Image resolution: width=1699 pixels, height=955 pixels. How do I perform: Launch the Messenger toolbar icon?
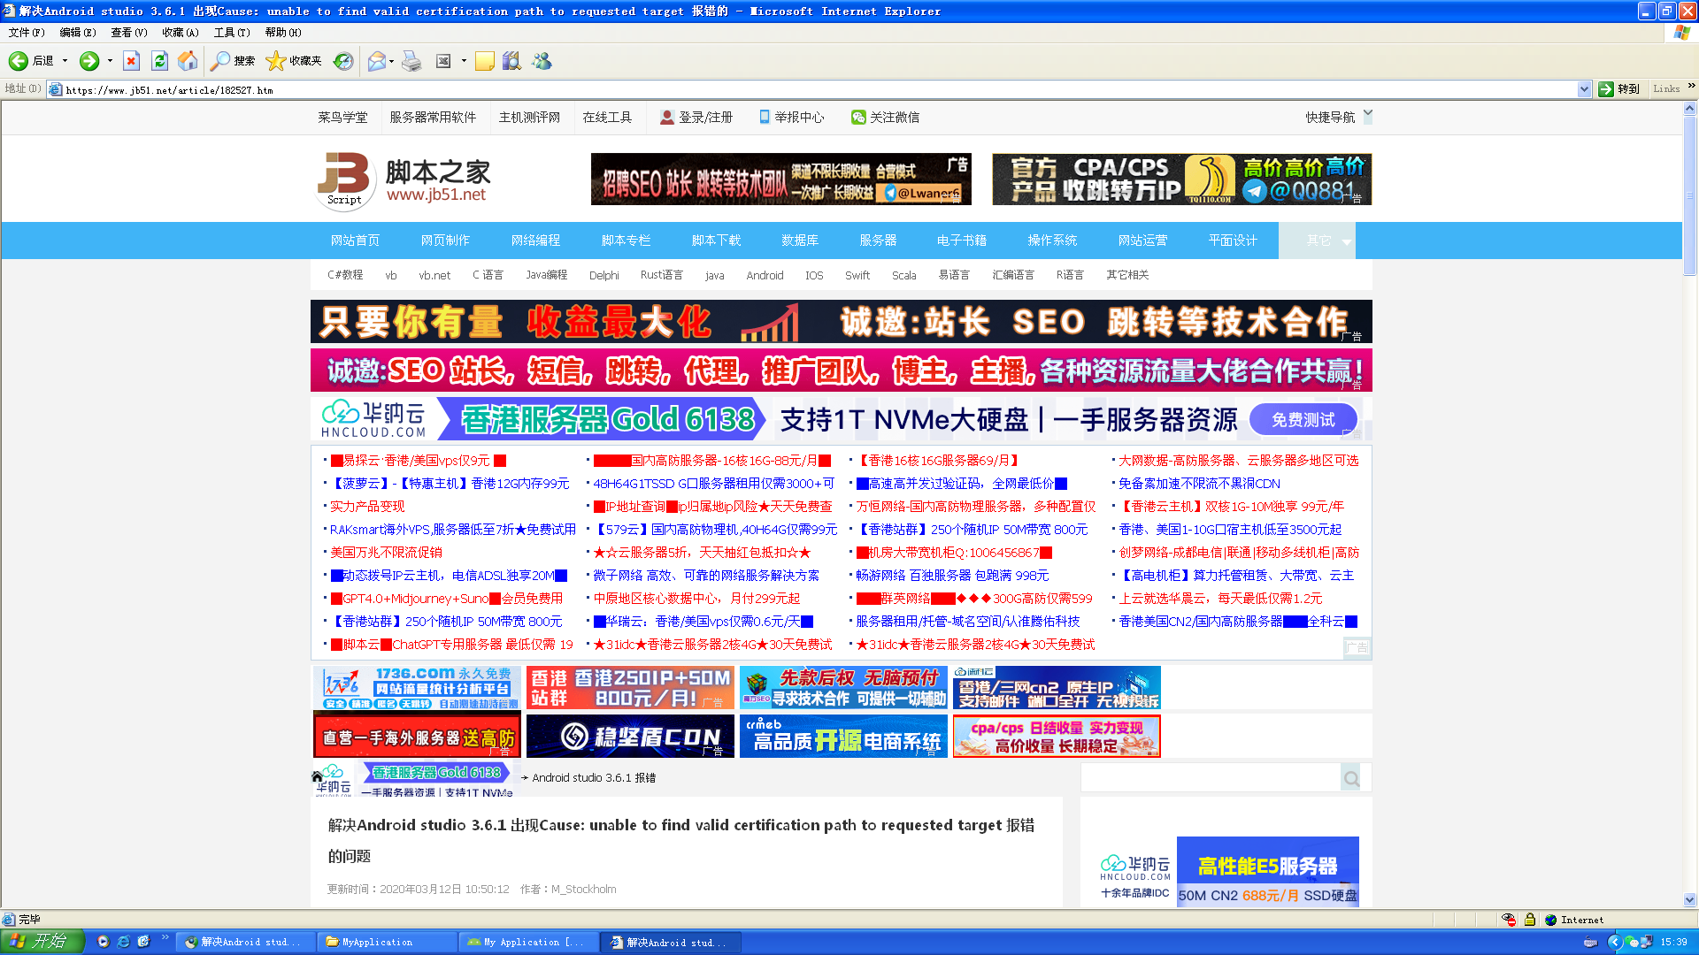[x=542, y=61]
